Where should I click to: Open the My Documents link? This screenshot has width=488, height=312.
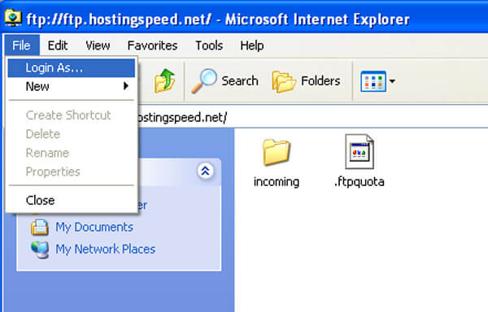pos(94,227)
